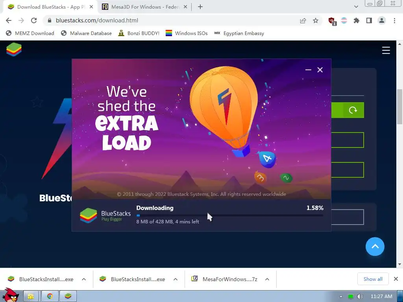Click the page vertical scrollbar thumb
403x302 pixels.
pyautogui.click(x=399, y=107)
